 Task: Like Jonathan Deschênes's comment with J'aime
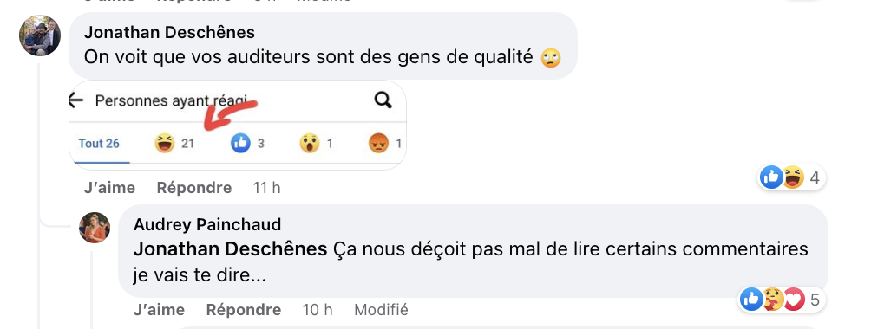(109, 188)
